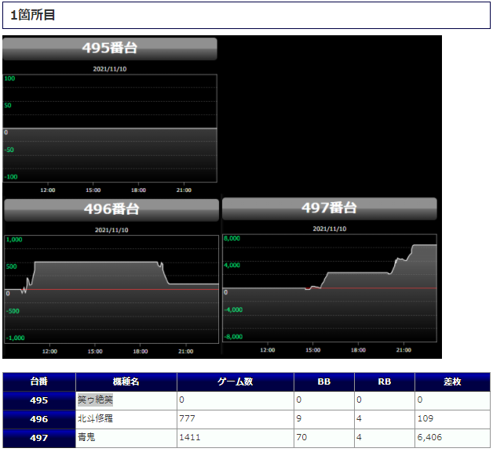Click the 2021/11/10 date above the 497 graph
The height and width of the screenshot is (452, 493).
click(x=330, y=229)
